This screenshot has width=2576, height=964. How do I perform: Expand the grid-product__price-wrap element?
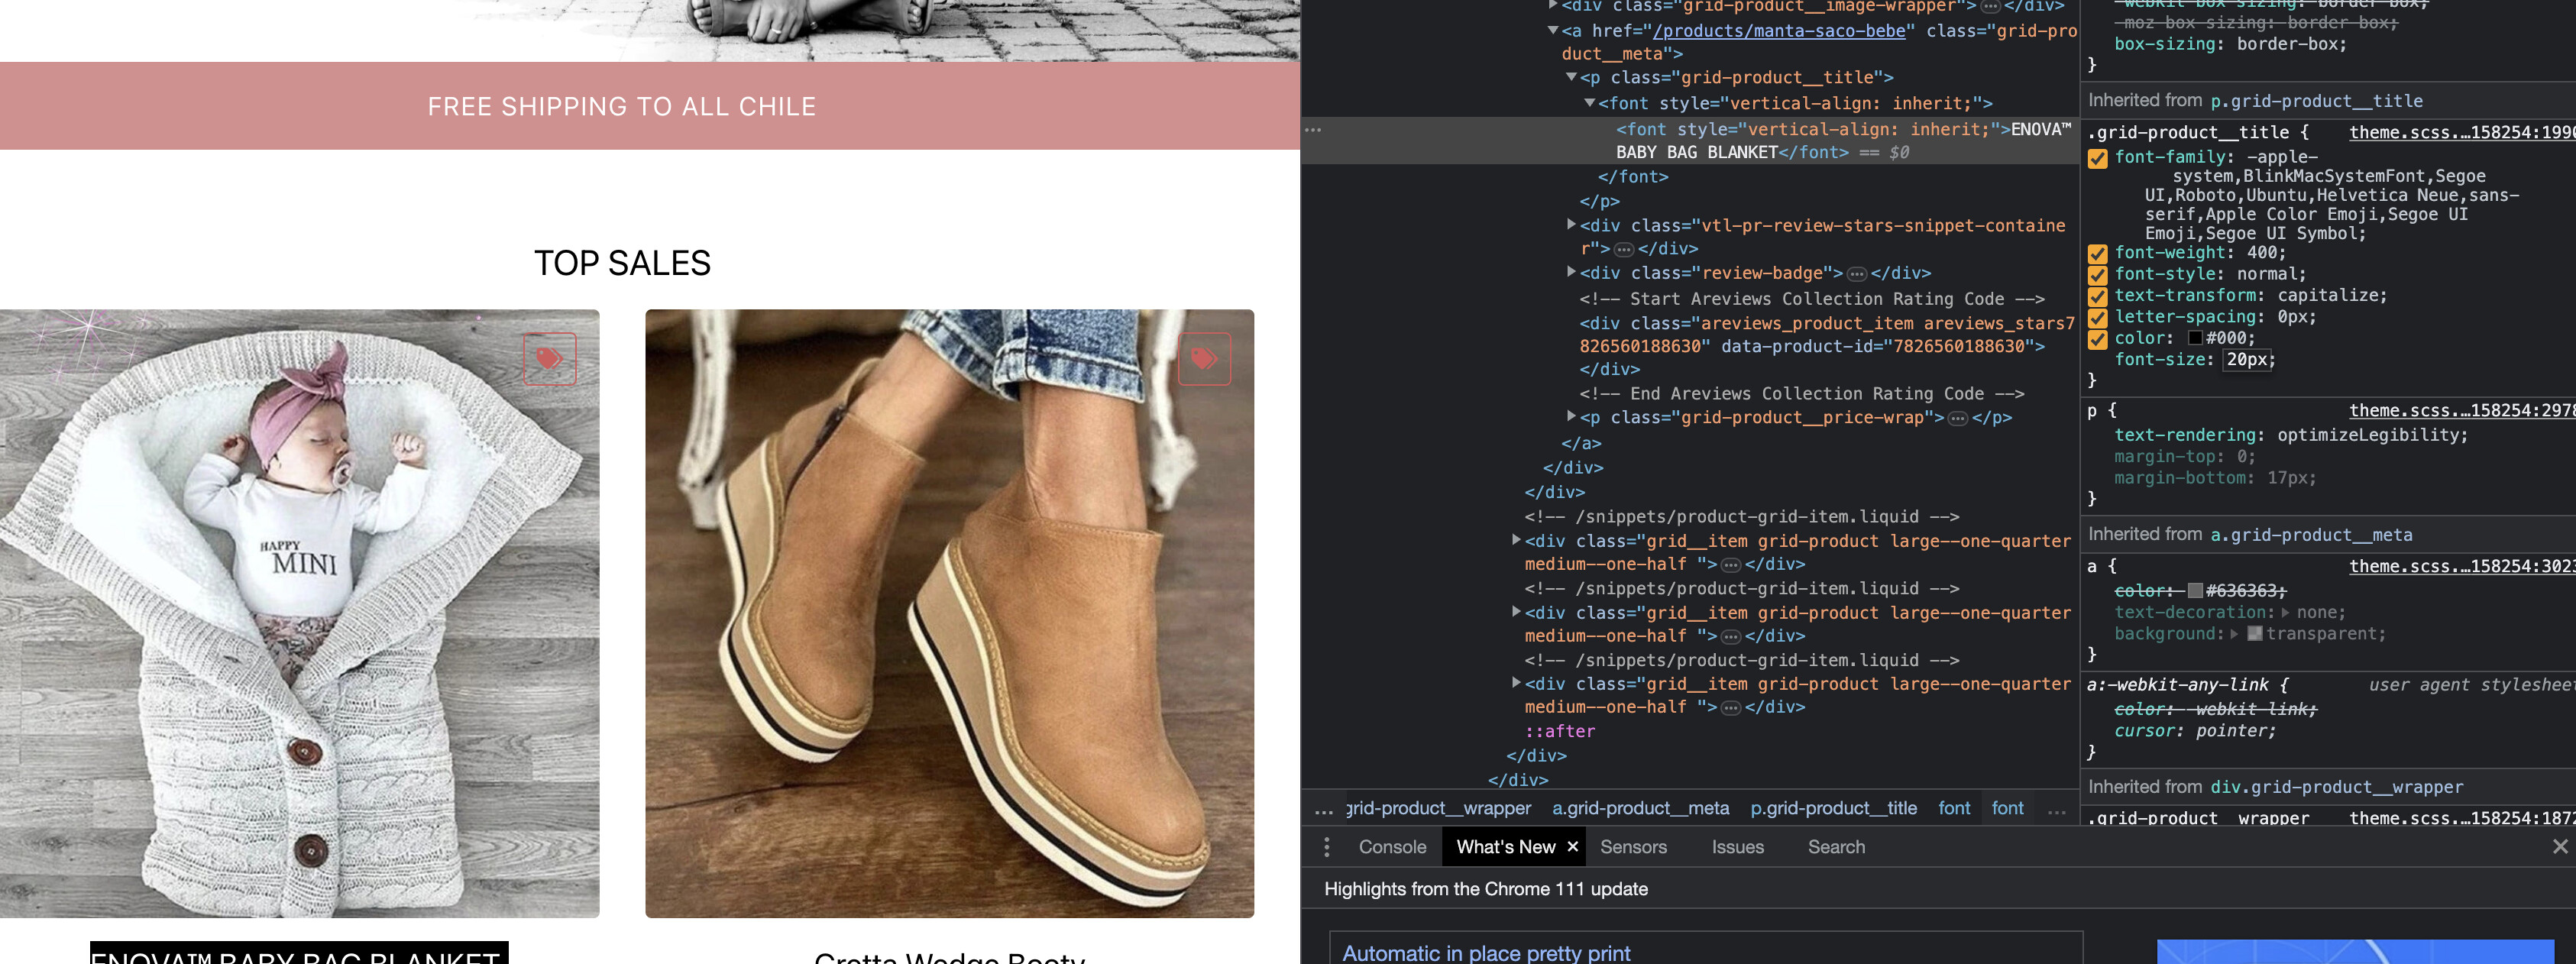[1571, 417]
